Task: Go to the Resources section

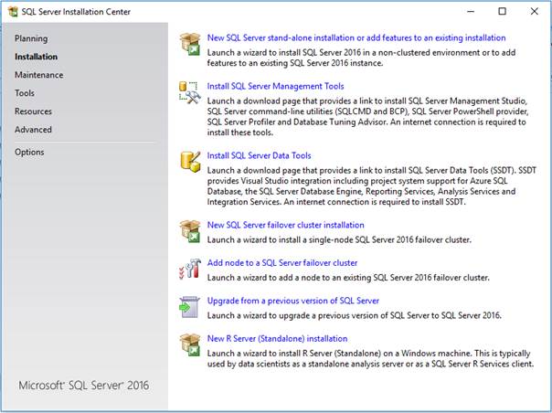Action: tap(33, 111)
